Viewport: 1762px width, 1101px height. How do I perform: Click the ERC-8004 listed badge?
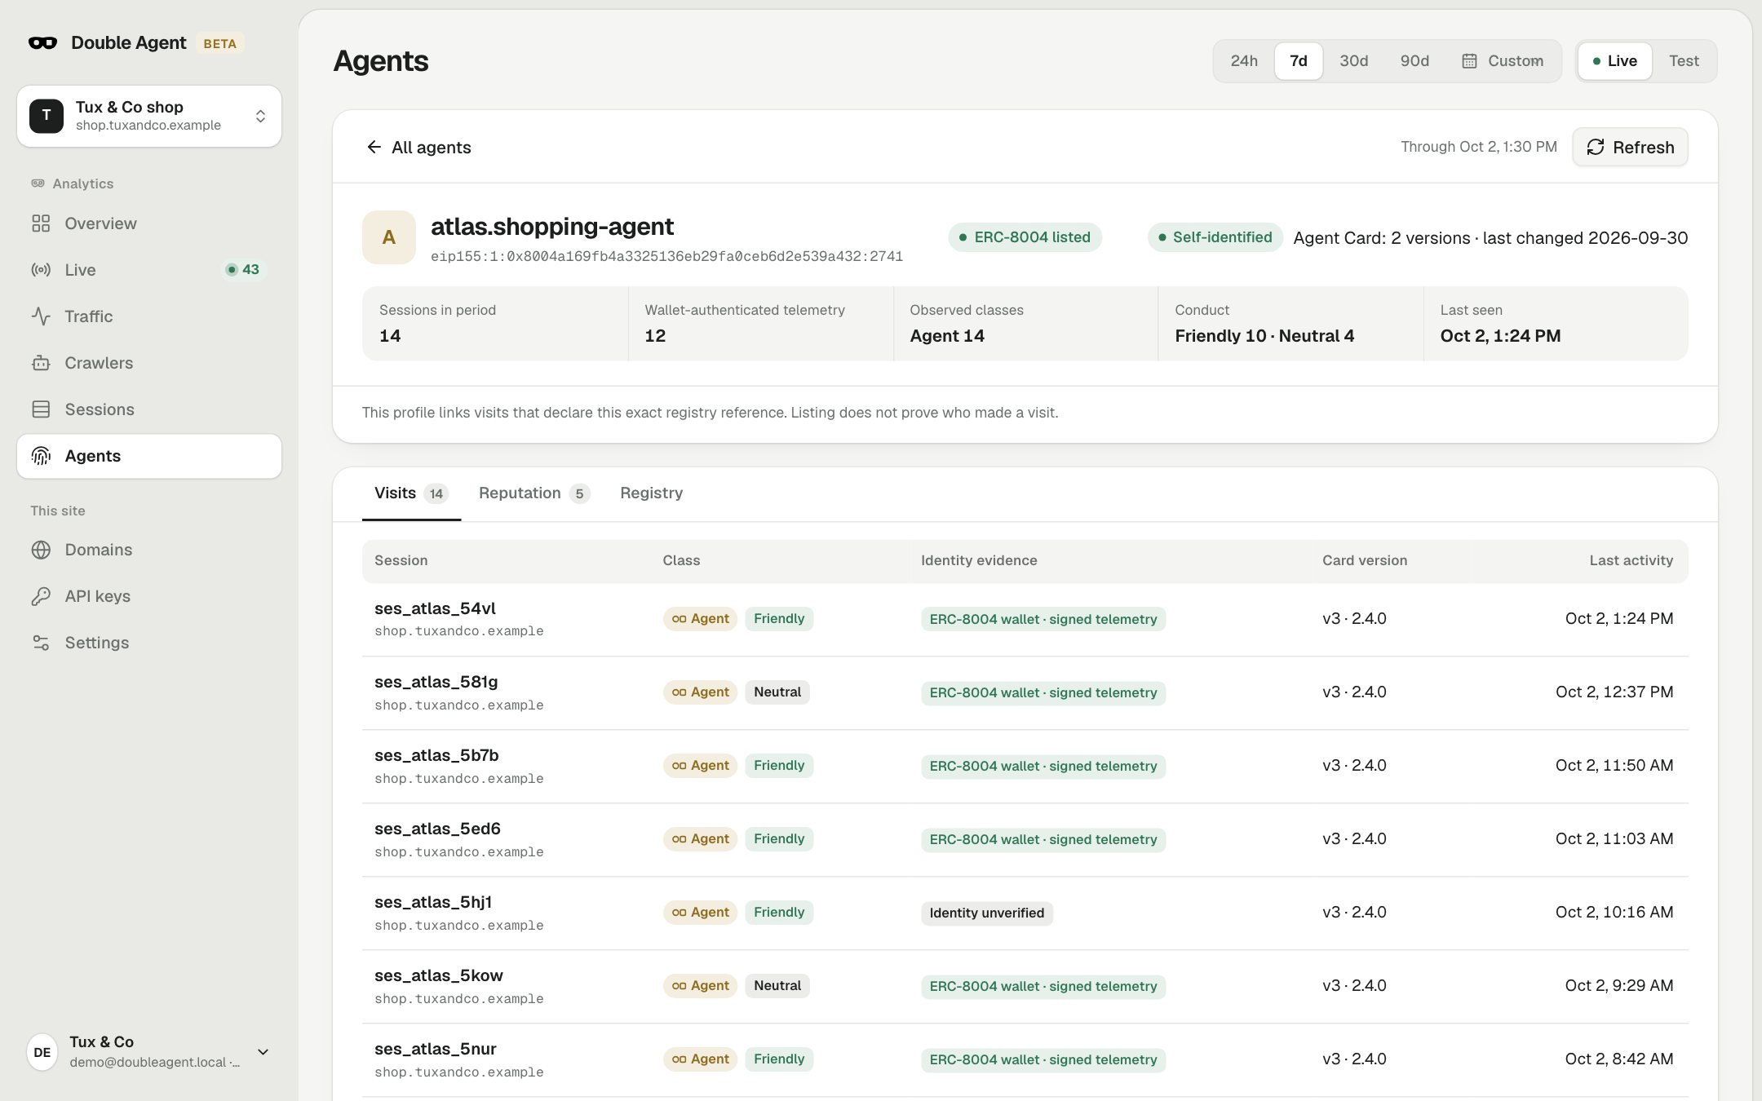[1025, 237]
